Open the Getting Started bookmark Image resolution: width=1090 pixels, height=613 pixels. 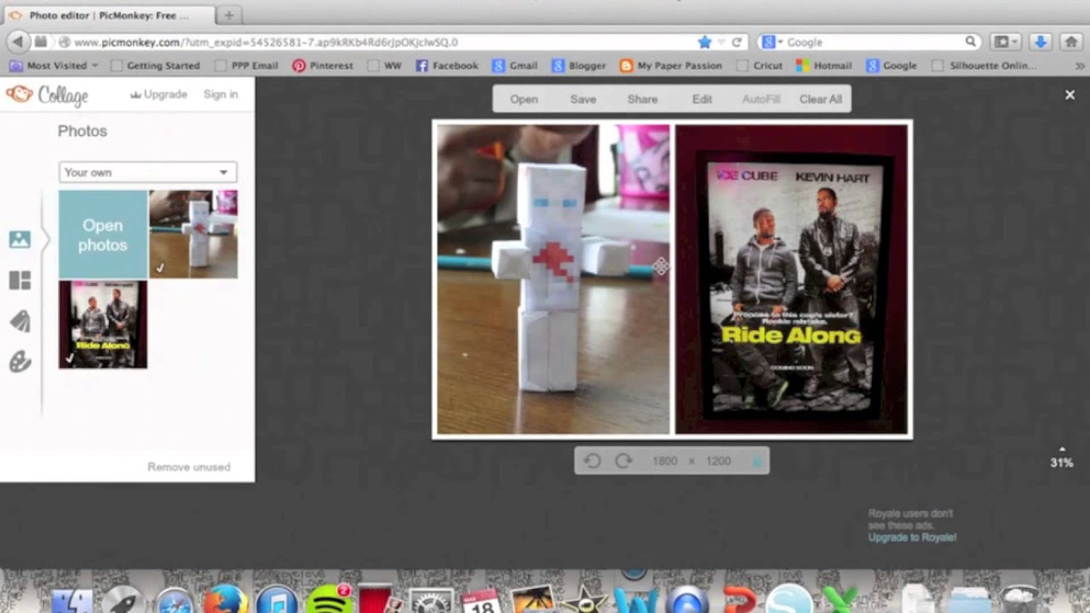(155, 66)
